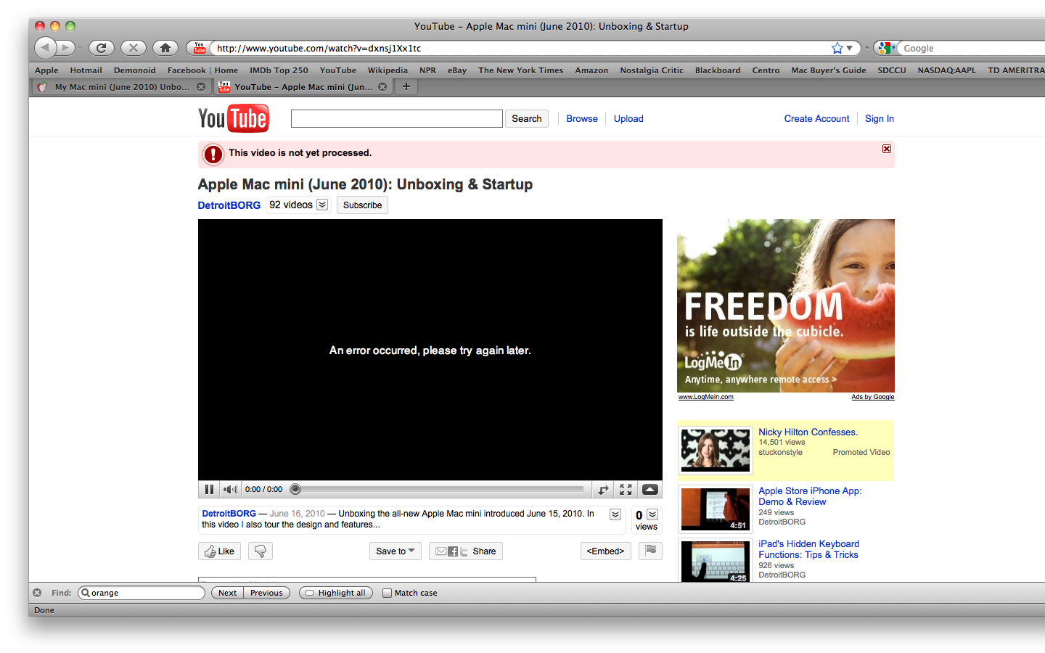The width and height of the screenshot is (1045, 653).
Task: Flag the video with the flag icon
Action: [651, 551]
